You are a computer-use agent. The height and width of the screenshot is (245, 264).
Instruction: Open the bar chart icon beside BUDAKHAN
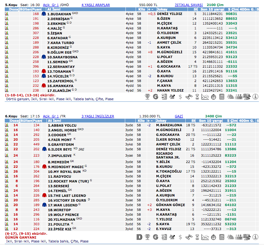tap(7, 14)
